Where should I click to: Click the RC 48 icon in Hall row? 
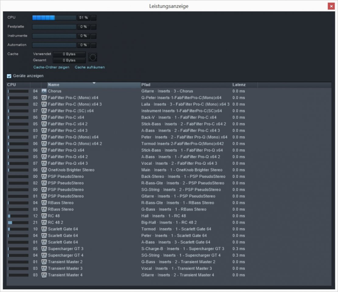(x=44, y=216)
